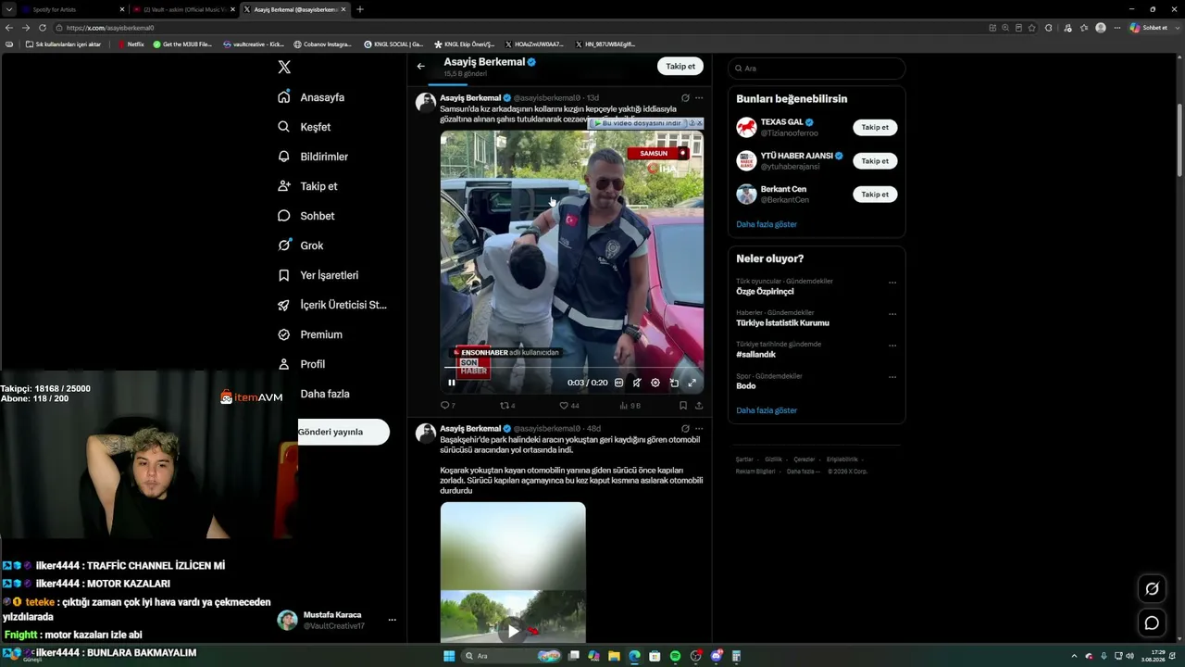Open the Bodo trend
The image size is (1185, 667).
coord(746,386)
